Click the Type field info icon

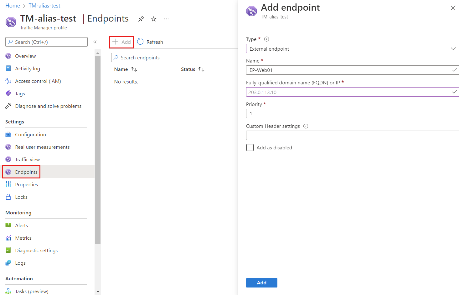tap(266, 39)
